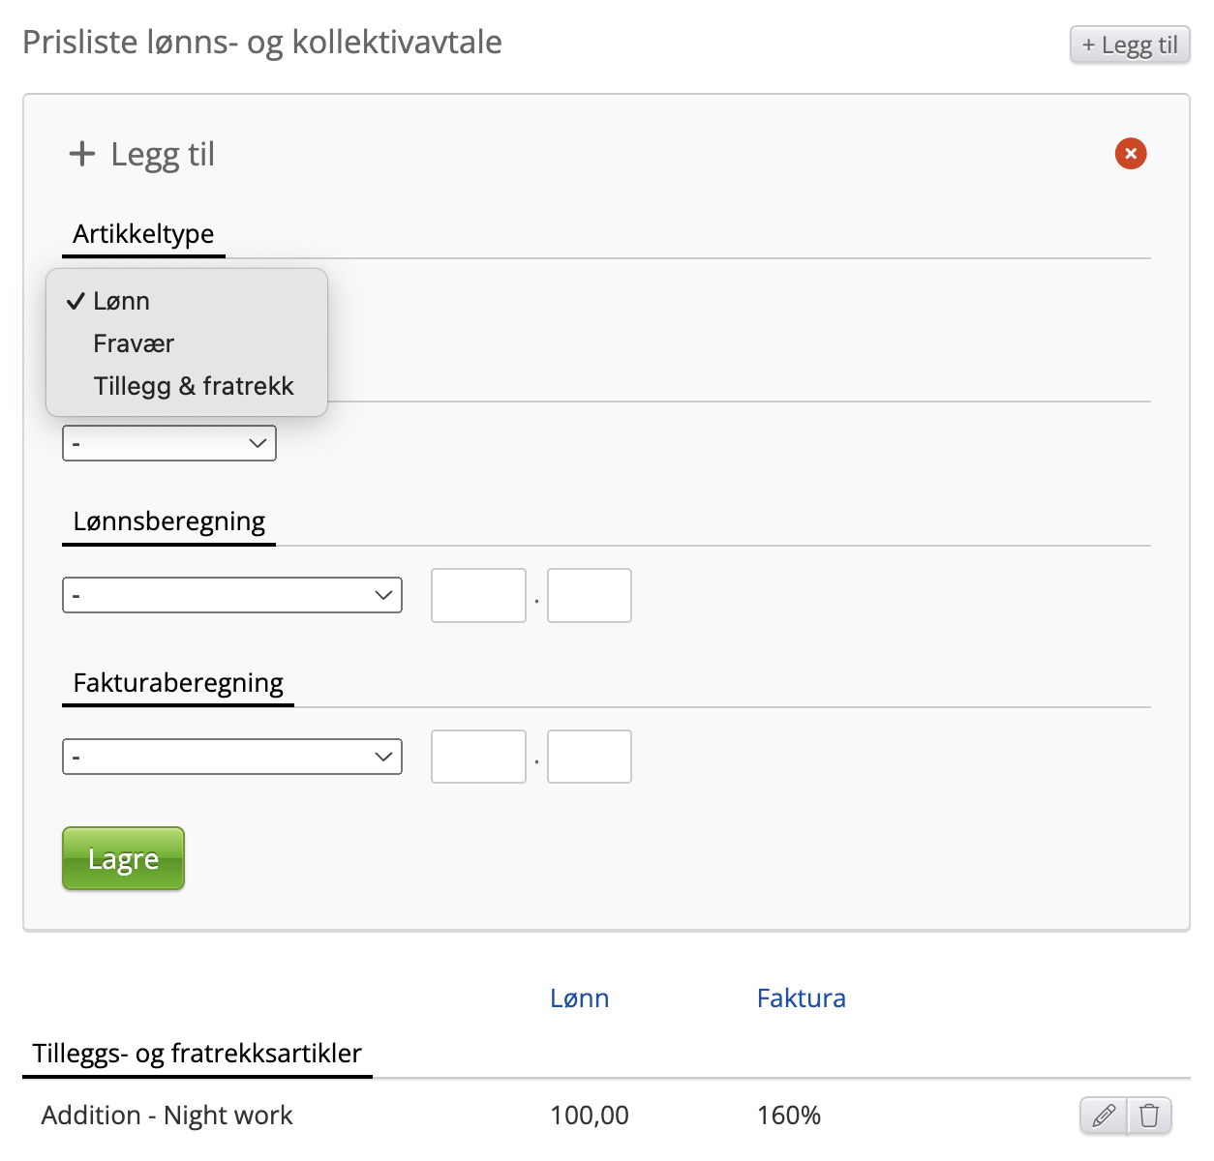Expand the Lønnsberegning dropdown
The image size is (1214, 1161).
(x=232, y=595)
